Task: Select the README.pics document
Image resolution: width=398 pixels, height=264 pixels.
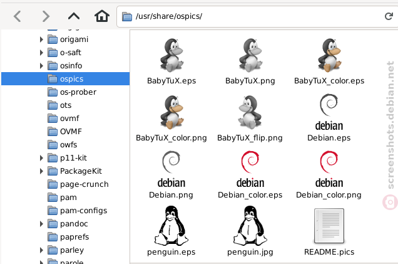Action: 329,231
